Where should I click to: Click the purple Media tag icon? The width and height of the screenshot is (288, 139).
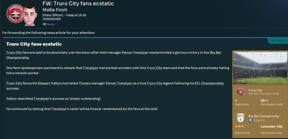(44, 24)
